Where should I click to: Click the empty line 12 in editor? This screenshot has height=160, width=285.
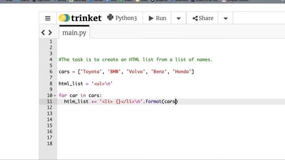coord(171,108)
